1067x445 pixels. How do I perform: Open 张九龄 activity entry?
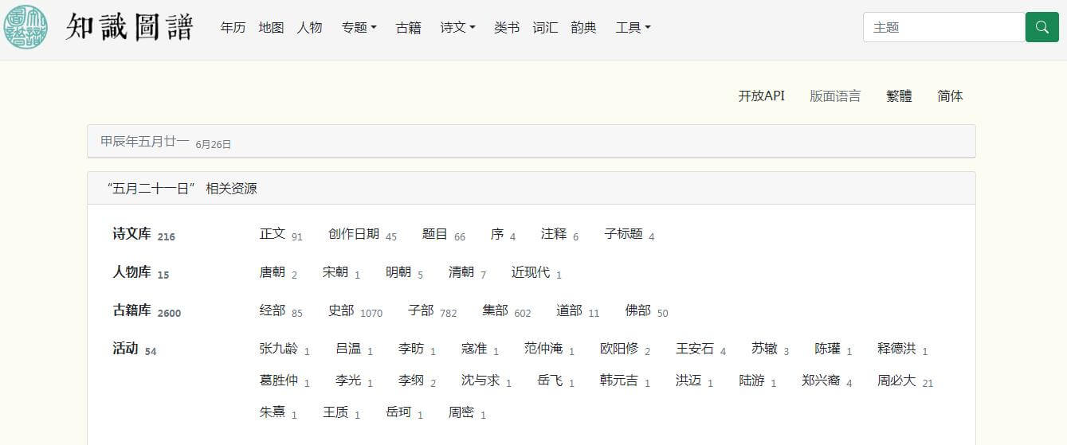coord(279,349)
